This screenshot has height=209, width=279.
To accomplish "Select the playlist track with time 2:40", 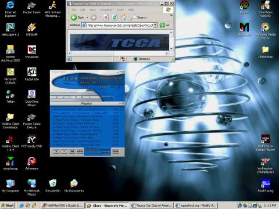I will (86, 134).
